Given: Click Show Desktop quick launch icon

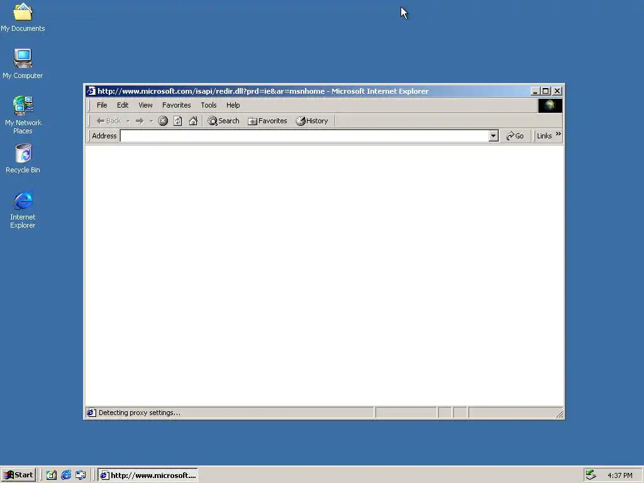Looking at the screenshot, I should pos(52,475).
